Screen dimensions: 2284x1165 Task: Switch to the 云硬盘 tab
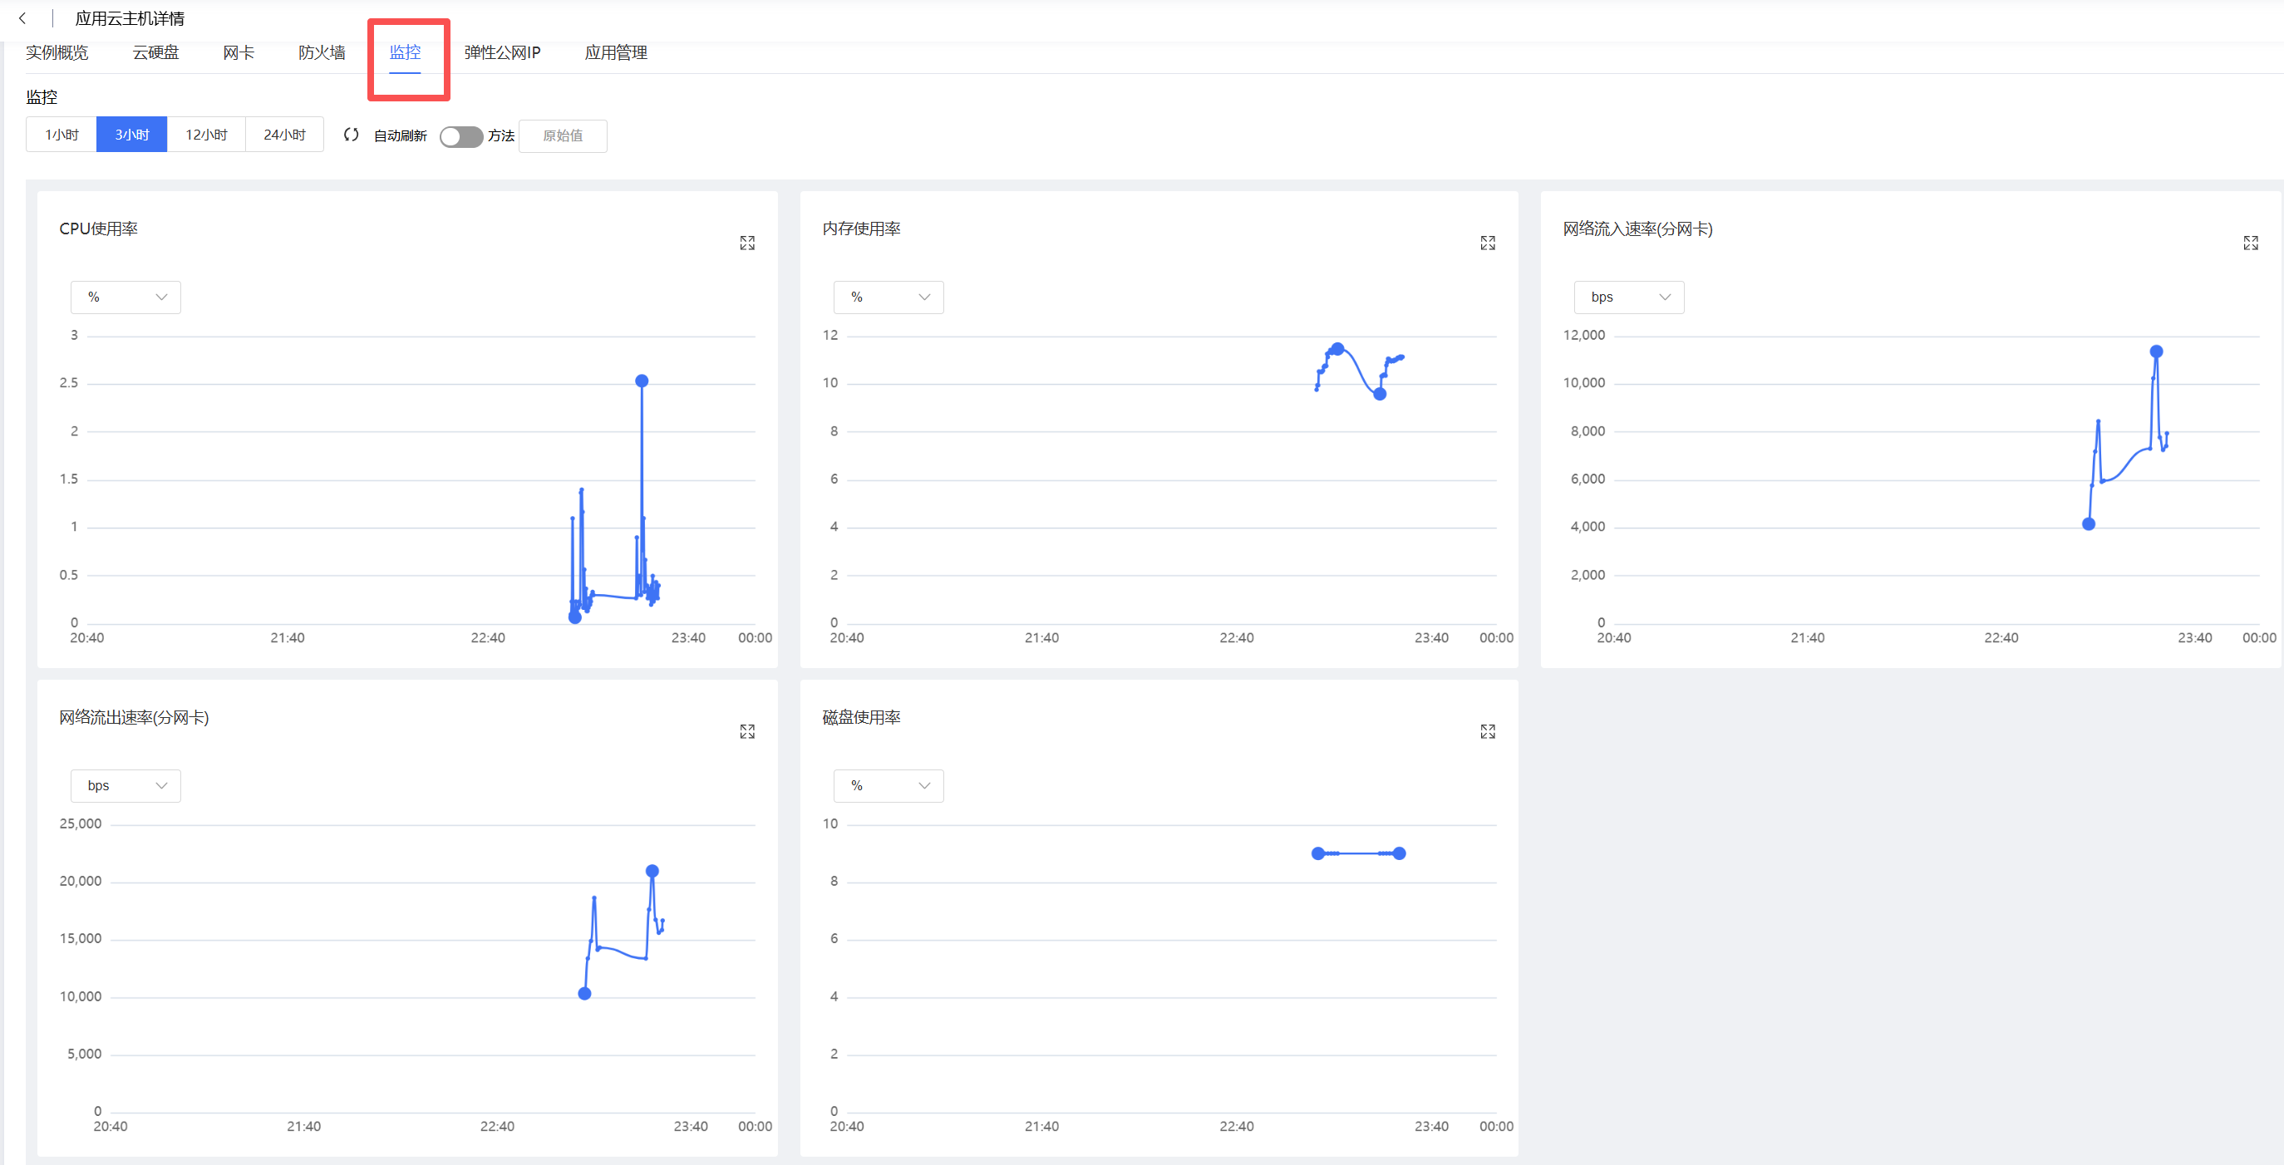click(156, 52)
